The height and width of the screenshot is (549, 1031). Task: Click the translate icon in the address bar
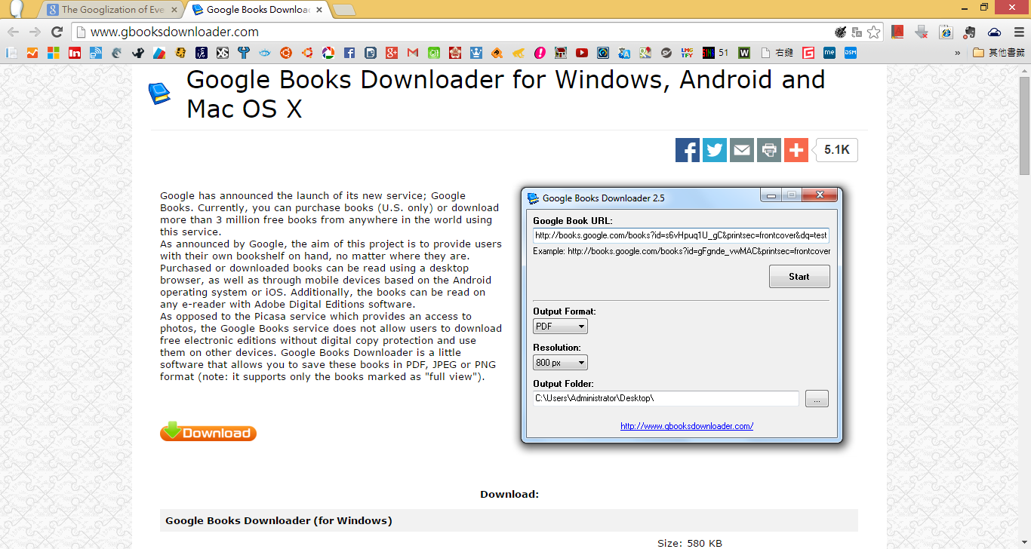pyautogui.click(x=857, y=32)
